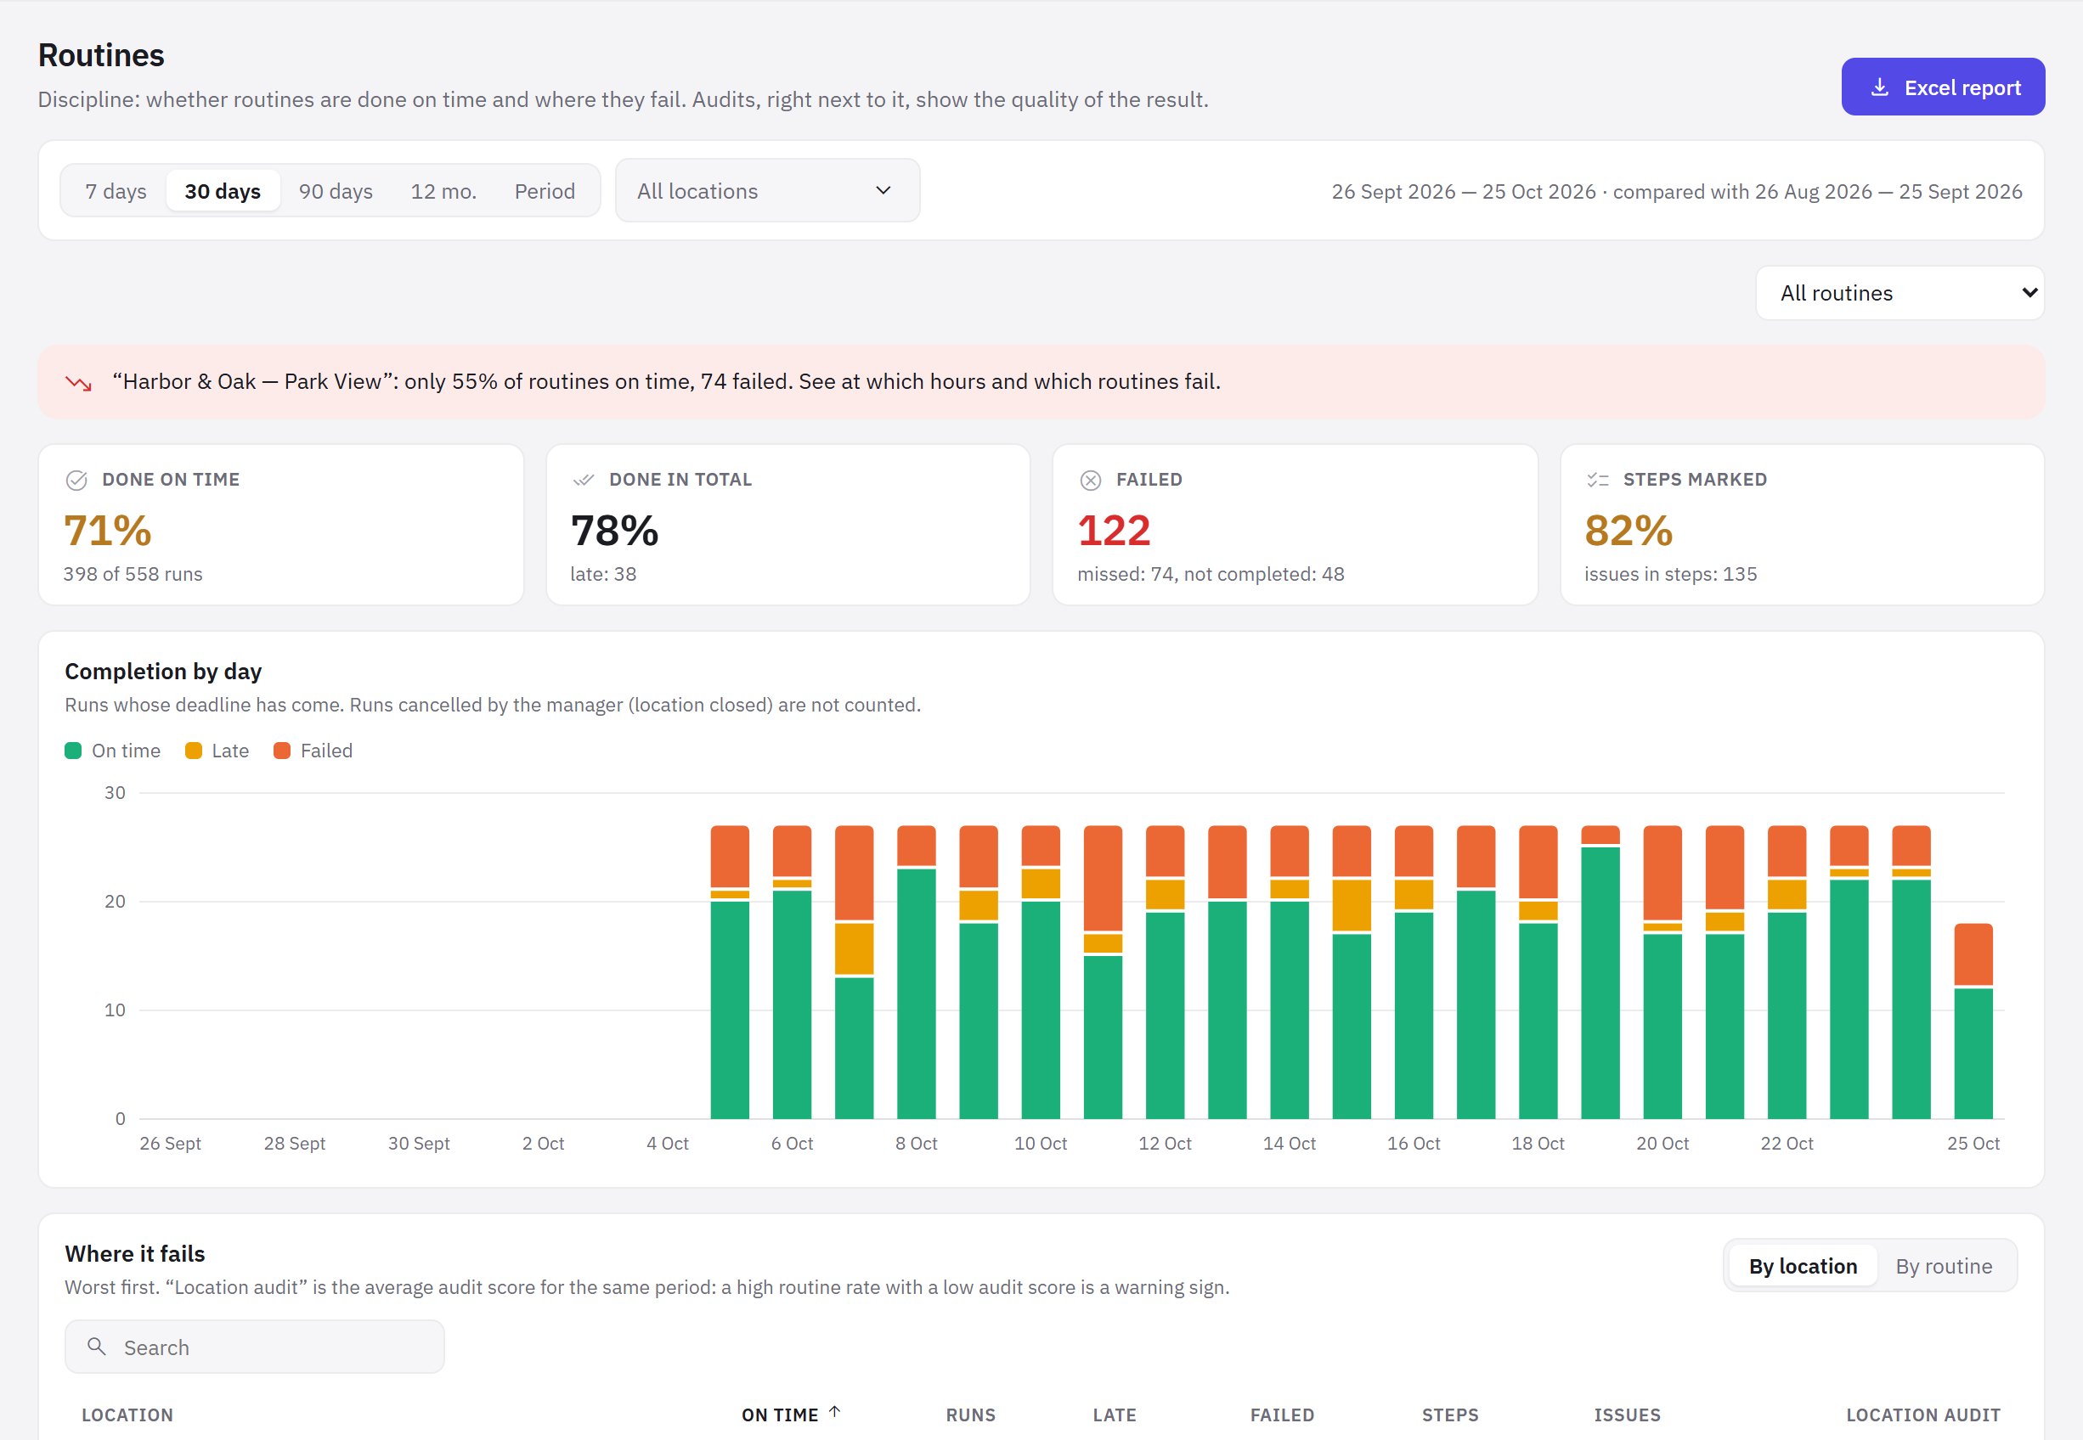Click the Steps marked 82% value

coord(1629,531)
